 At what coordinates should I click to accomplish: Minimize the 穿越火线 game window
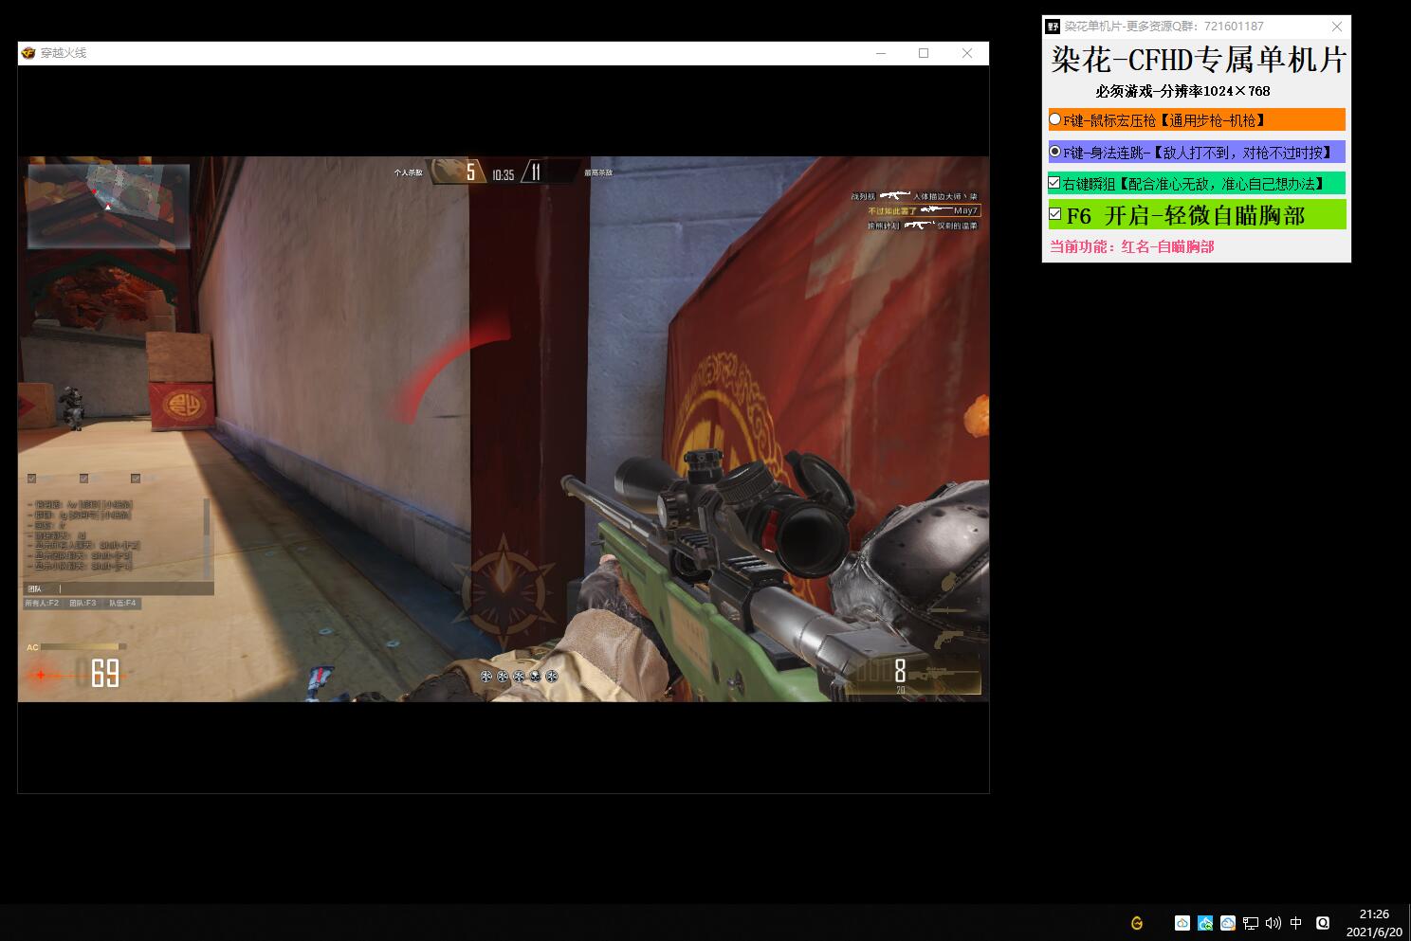881,53
